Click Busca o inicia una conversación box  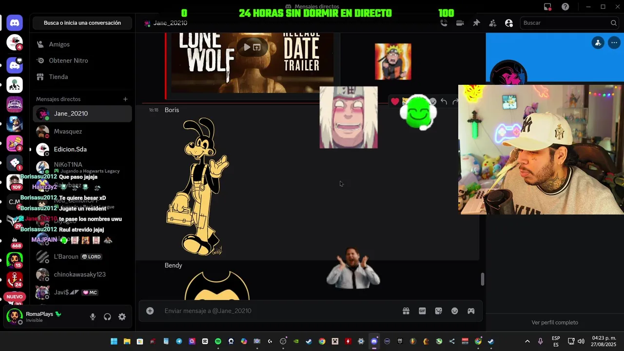point(82,23)
